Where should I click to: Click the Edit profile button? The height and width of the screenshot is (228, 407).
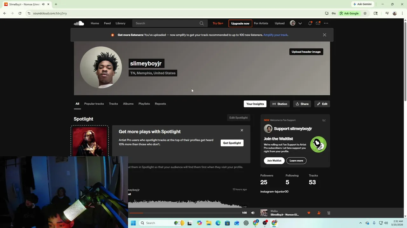(x=322, y=104)
